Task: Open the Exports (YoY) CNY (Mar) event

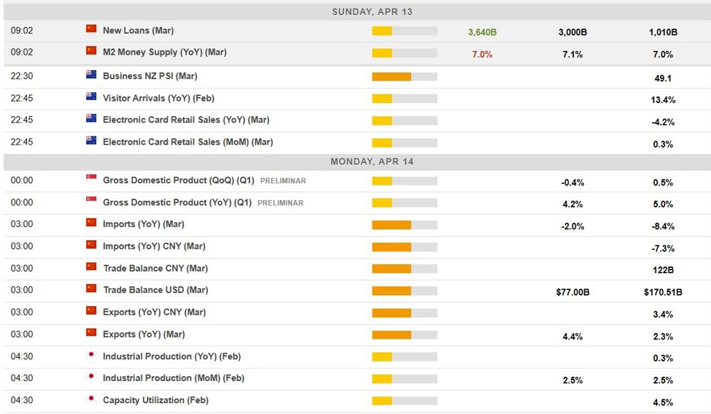Action: (154, 312)
